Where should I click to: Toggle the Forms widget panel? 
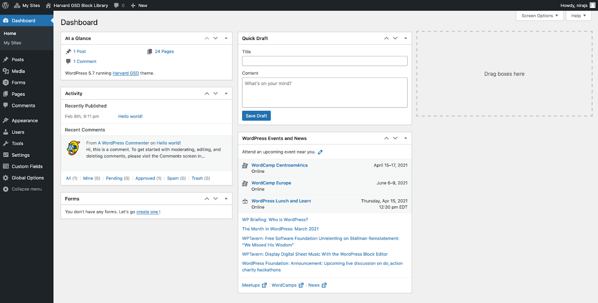coord(226,199)
